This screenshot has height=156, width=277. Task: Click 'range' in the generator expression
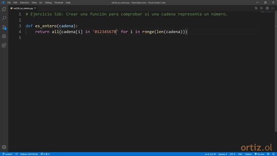148,32
